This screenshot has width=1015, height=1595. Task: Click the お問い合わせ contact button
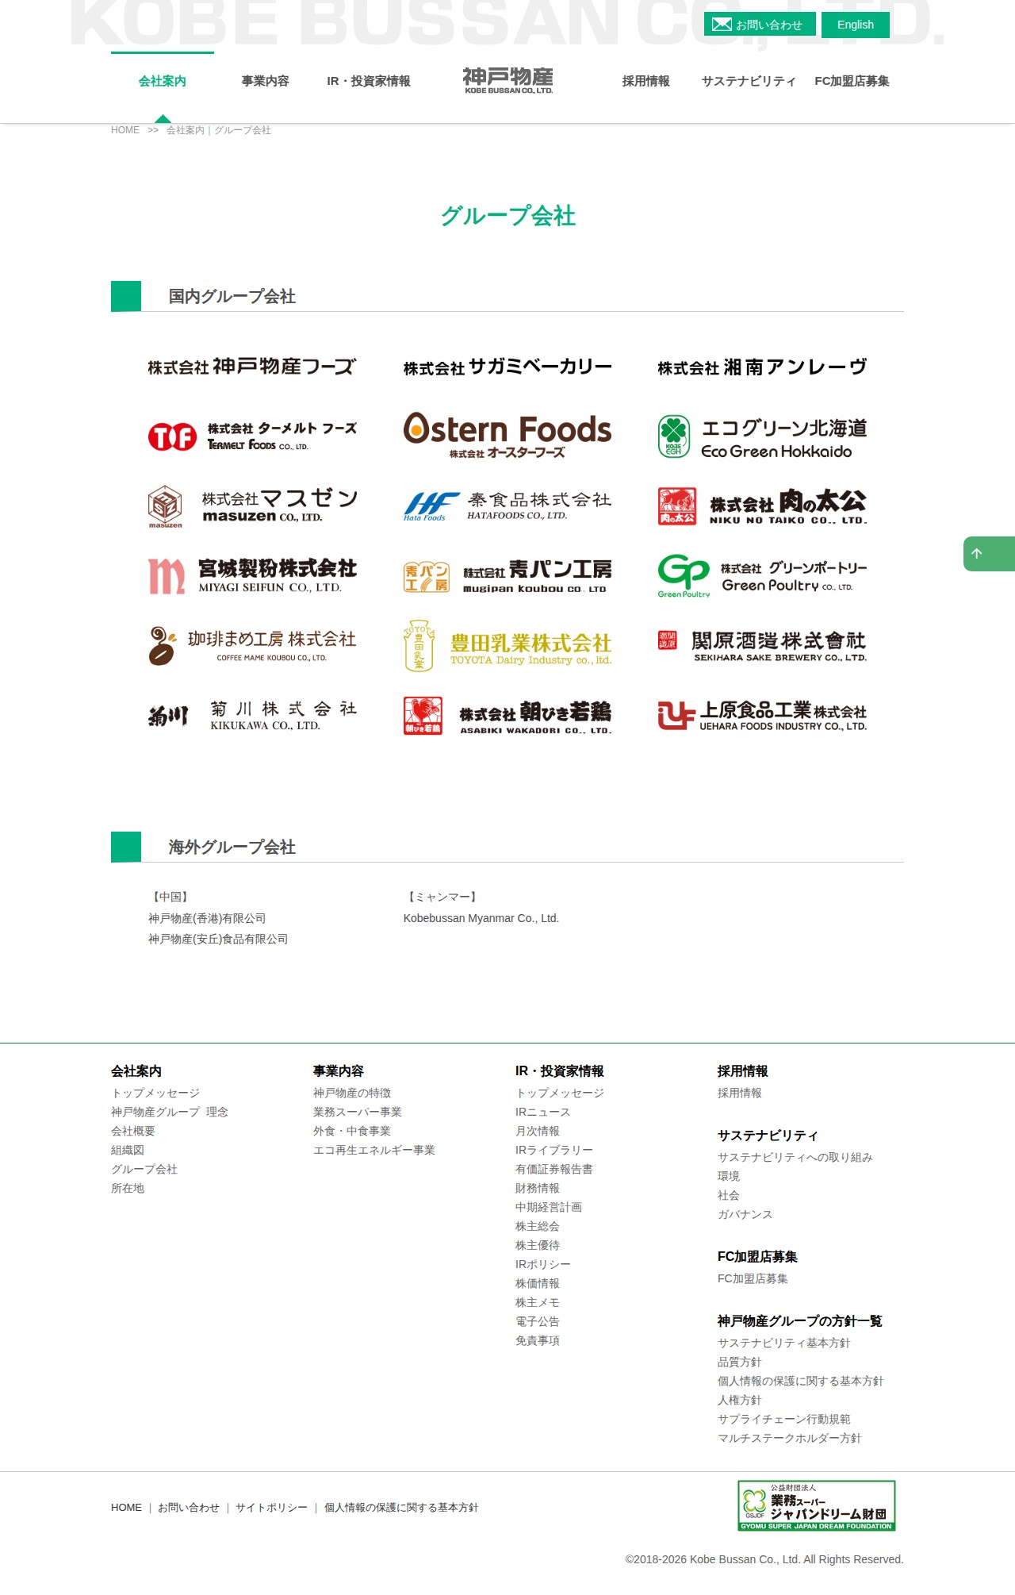pyautogui.click(x=759, y=25)
